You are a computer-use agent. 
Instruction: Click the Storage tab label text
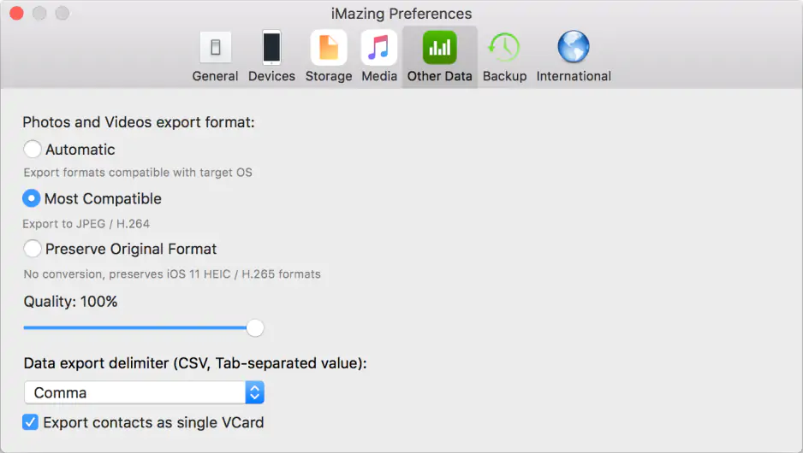(329, 76)
